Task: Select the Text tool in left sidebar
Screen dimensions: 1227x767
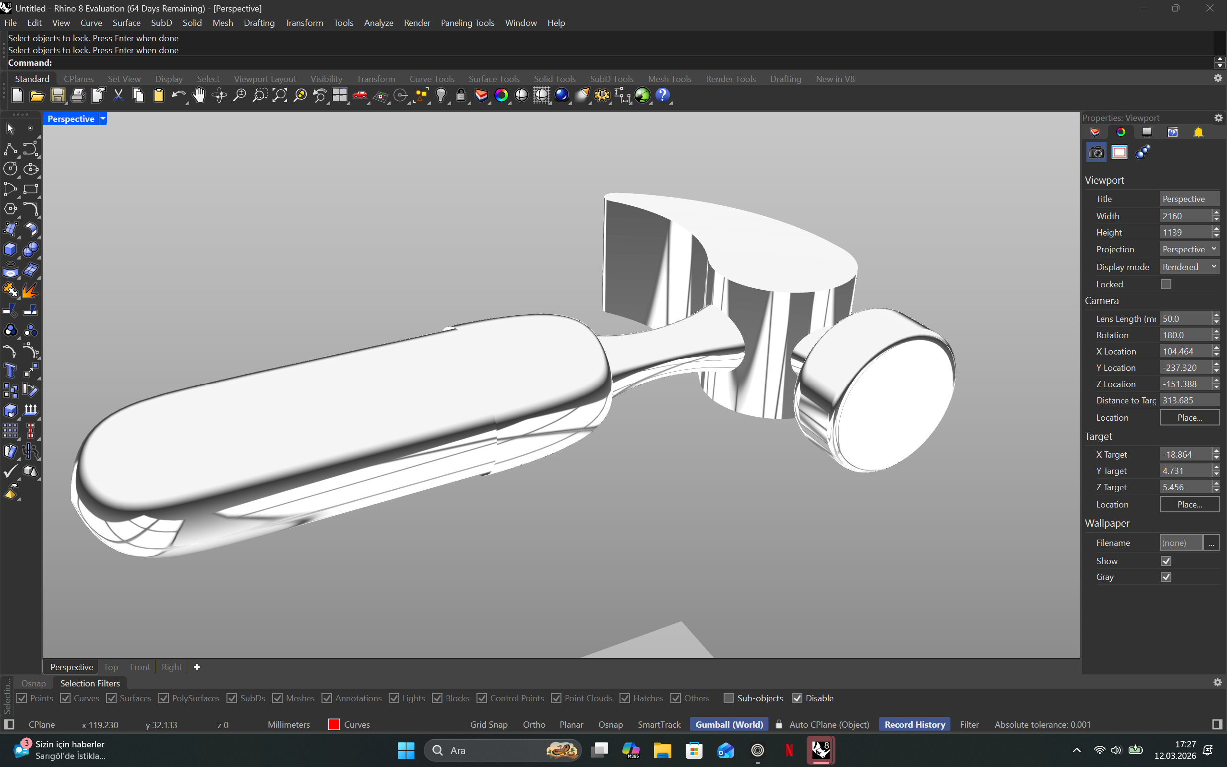Action: (10, 371)
